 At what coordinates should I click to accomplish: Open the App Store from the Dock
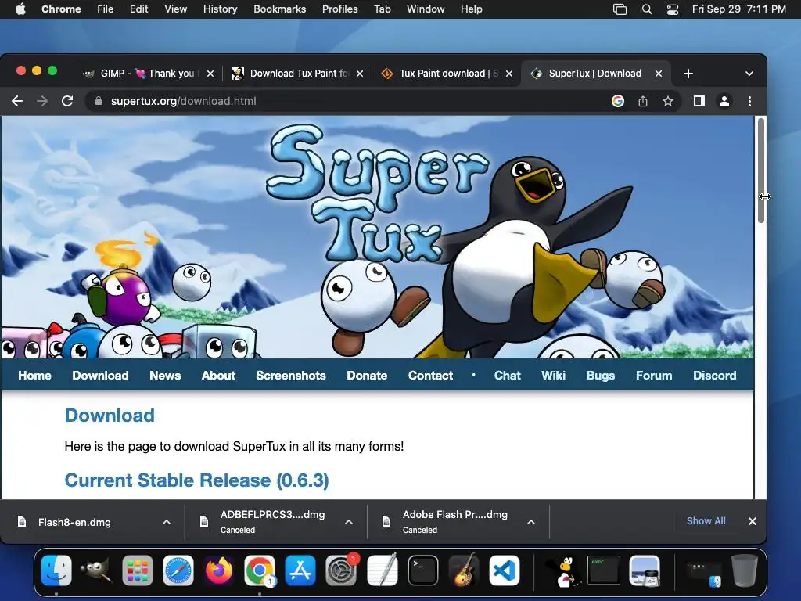pos(300,570)
